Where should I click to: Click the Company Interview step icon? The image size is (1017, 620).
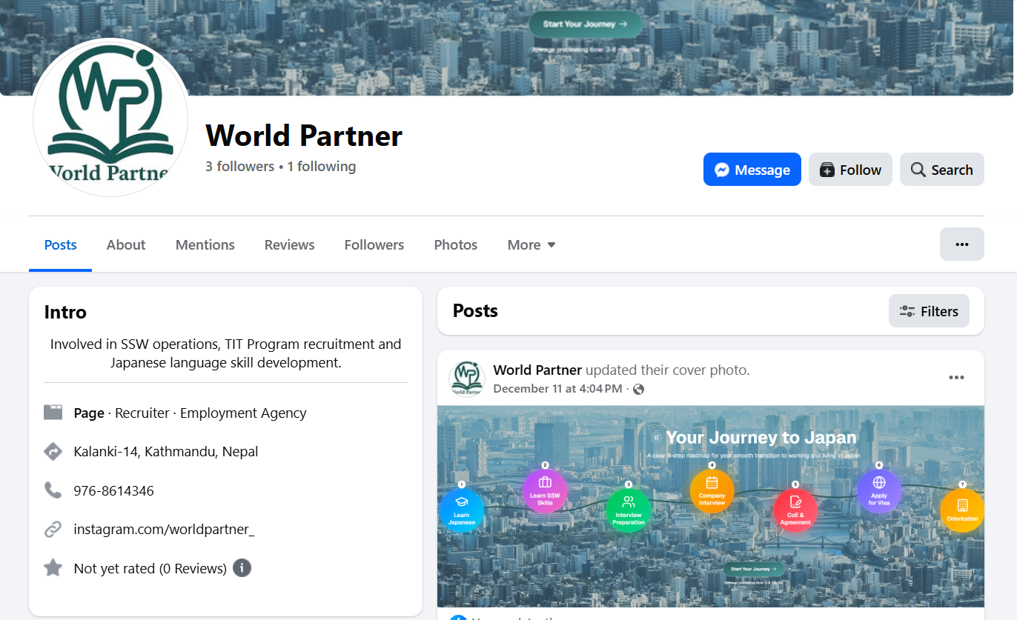(x=712, y=491)
